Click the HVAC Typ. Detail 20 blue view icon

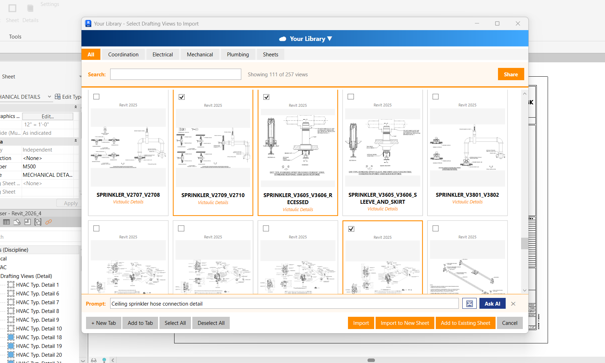(11, 355)
